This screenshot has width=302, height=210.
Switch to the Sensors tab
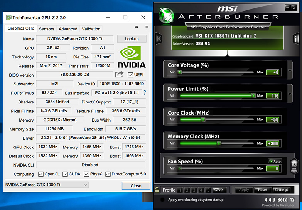46,29
